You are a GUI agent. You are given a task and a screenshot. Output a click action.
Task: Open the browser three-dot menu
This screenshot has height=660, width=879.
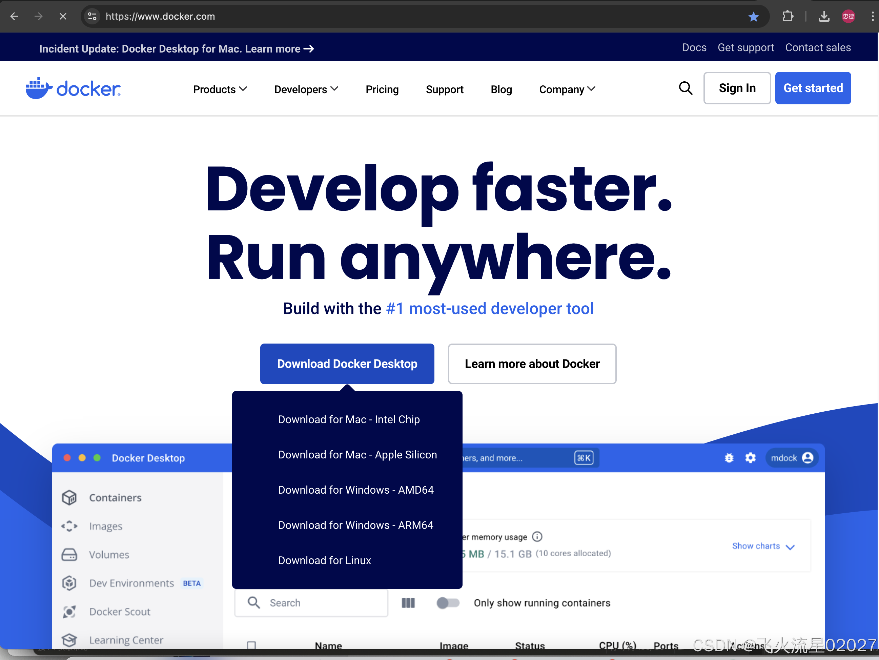(872, 16)
